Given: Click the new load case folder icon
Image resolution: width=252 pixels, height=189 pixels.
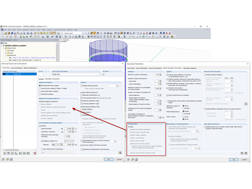Looking at the screenshot, I should point(5,153).
